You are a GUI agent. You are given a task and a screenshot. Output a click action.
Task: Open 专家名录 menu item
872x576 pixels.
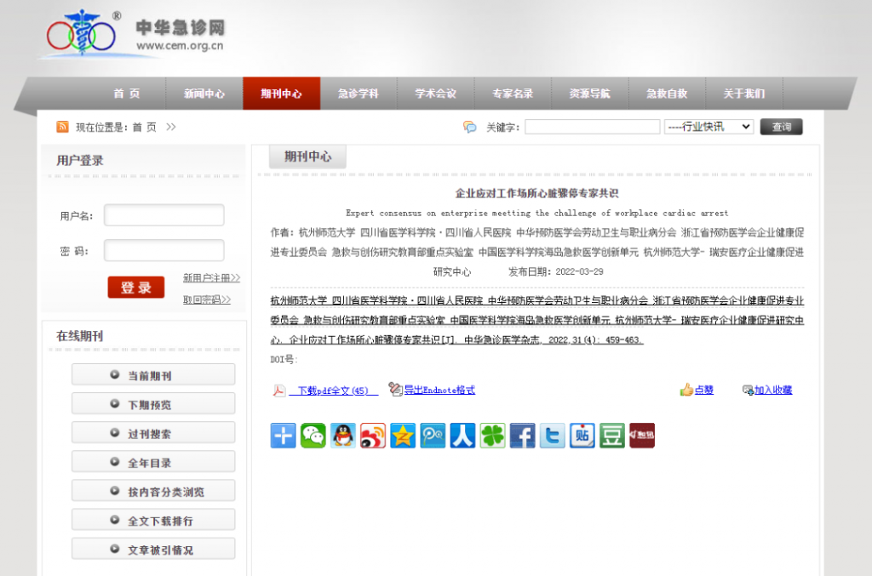pyautogui.click(x=513, y=94)
